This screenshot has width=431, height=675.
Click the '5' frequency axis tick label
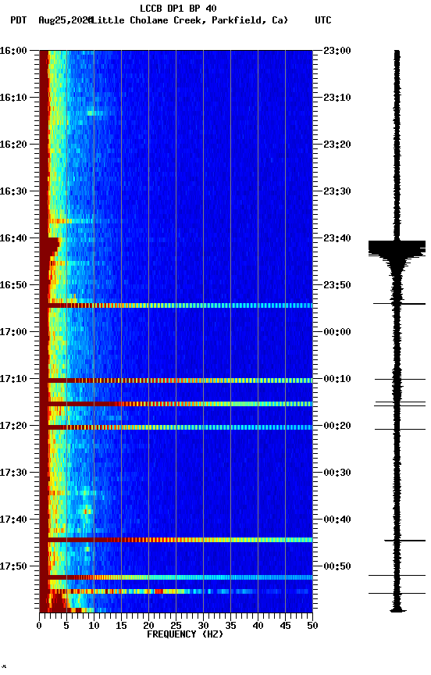pos(66,627)
